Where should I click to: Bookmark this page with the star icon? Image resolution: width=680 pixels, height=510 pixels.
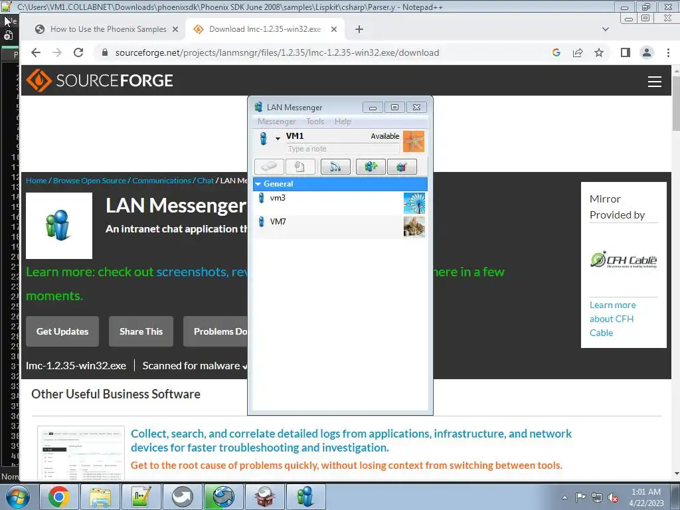tap(599, 52)
